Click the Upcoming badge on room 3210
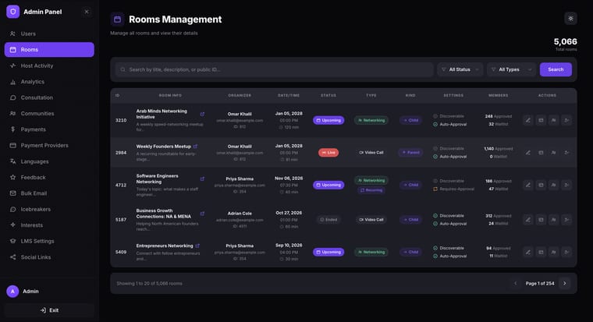The width and height of the screenshot is (593, 322). click(x=328, y=120)
